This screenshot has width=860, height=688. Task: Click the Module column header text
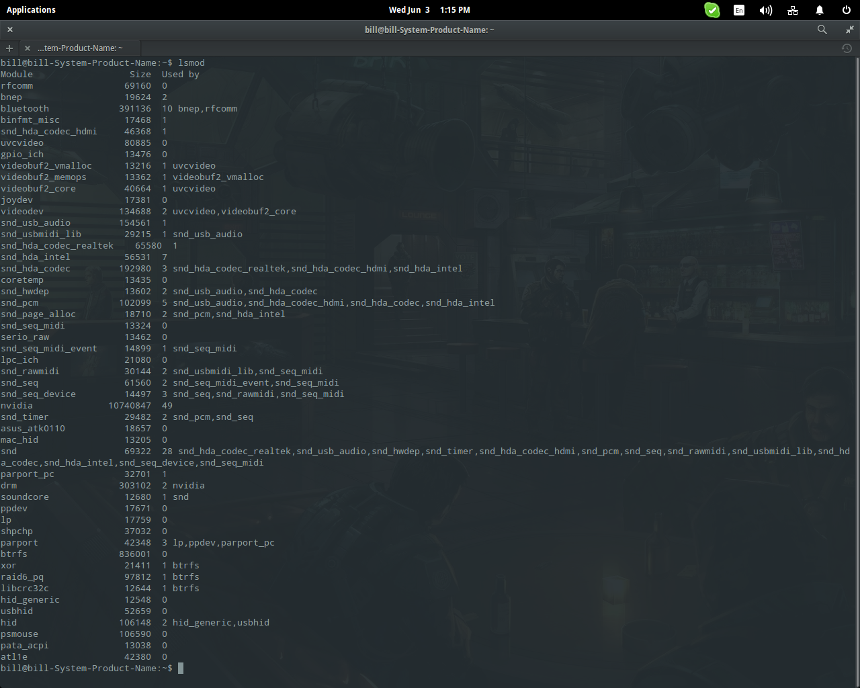click(x=17, y=75)
